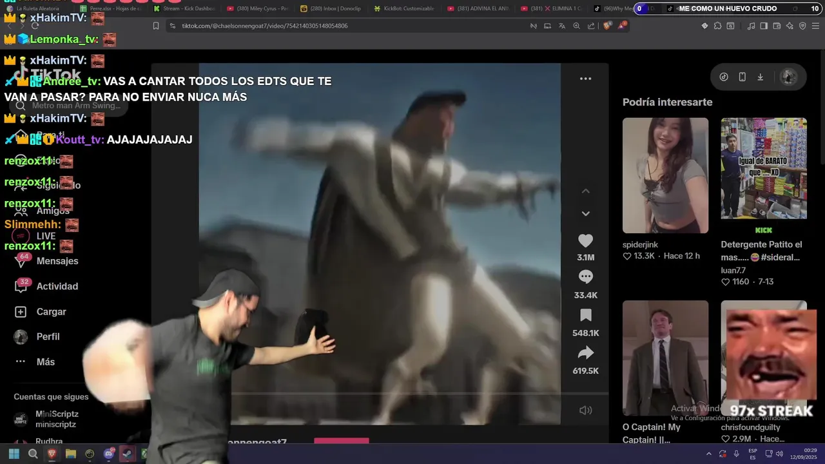Open the comments bubble showing 33.4K
This screenshot has width=825, height=464.
[x=585, y=277]
